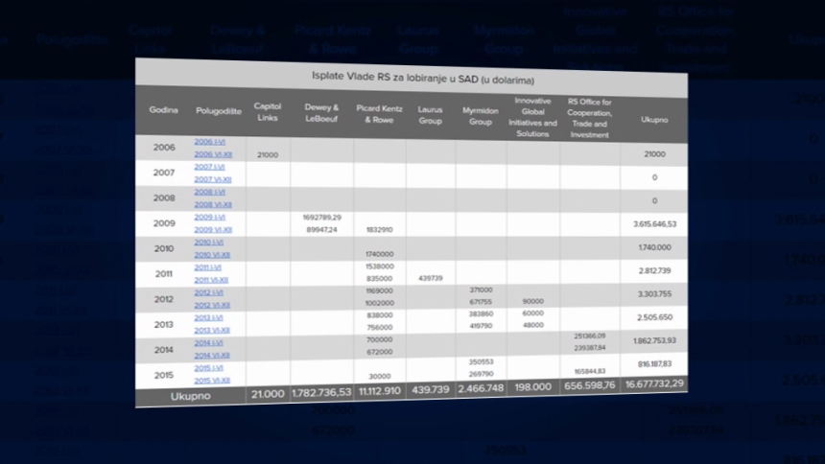Click the Dewey & LeBoeuf value "89947,24"
The image size is (825, 464).
tap(322, 230)
